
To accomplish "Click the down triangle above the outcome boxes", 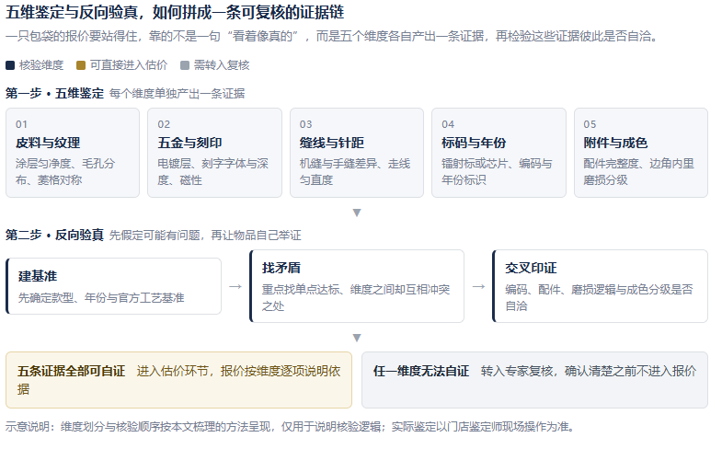I will click(357, 338).
